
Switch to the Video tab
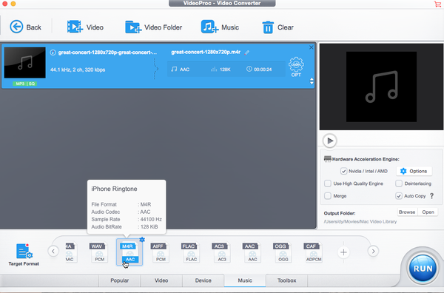coord(161,280)
